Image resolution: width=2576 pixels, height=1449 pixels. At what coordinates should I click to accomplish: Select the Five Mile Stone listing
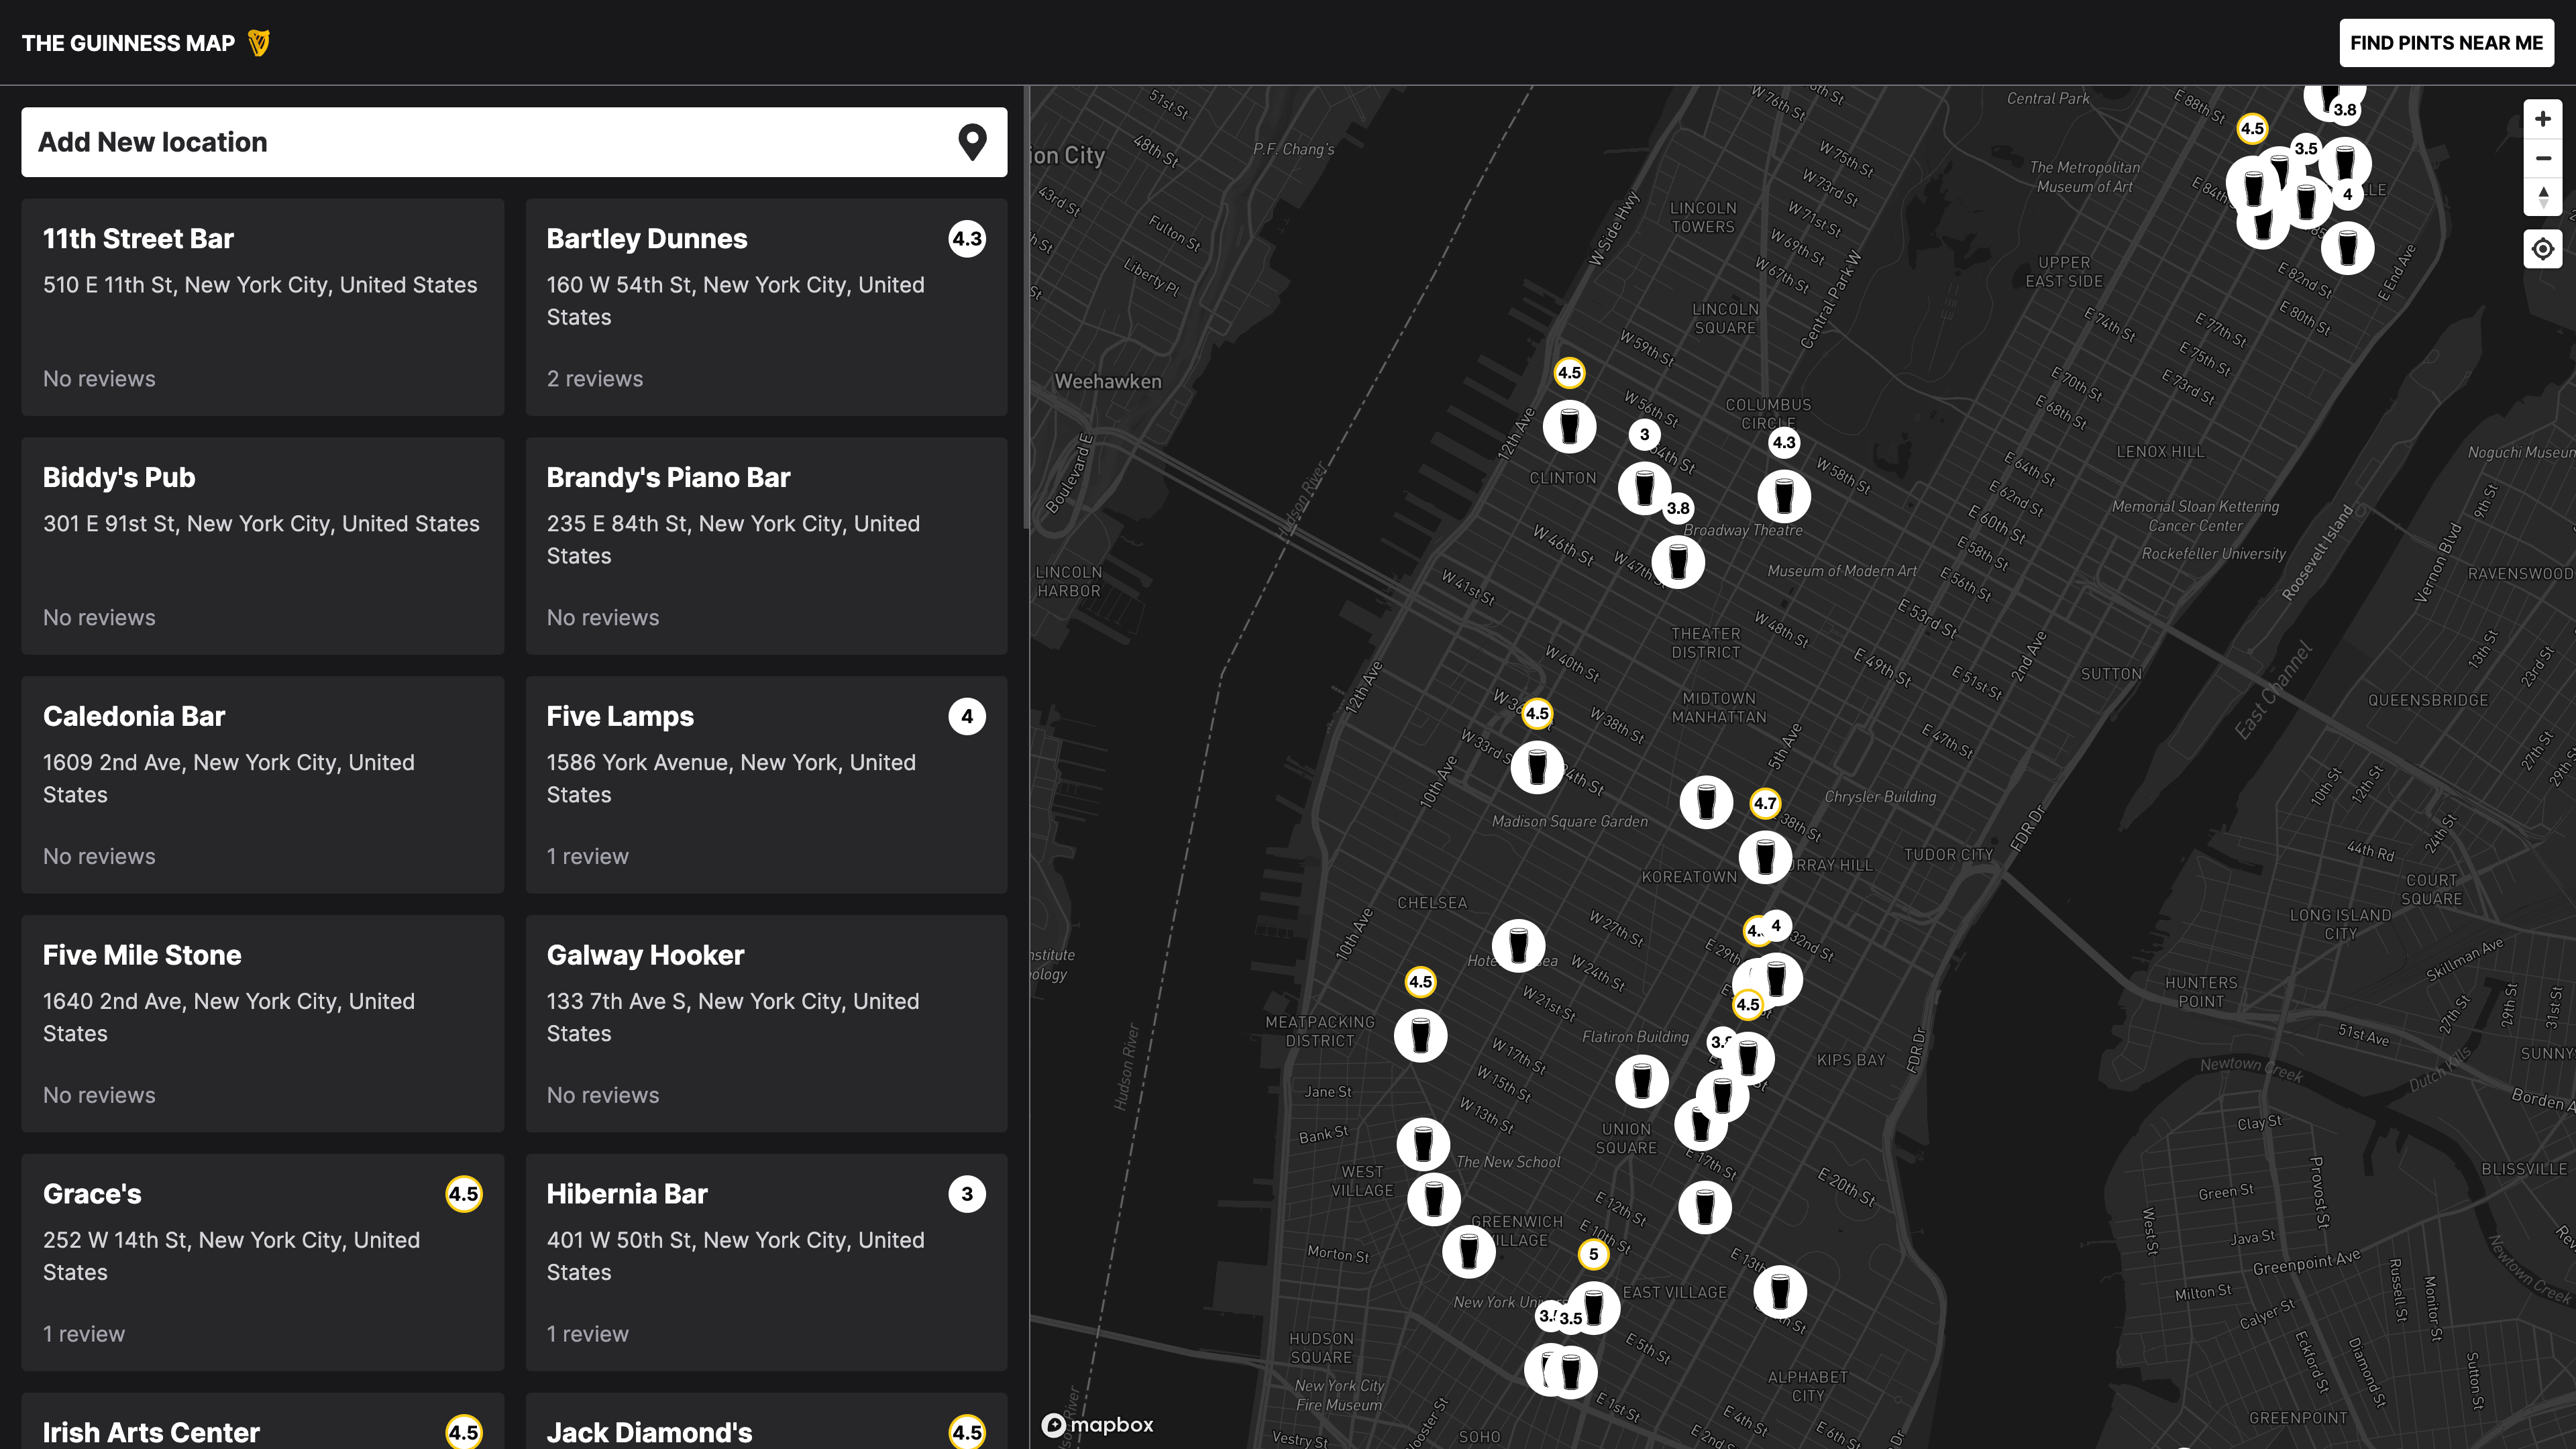pyautogui.click(x=263, y=1024)
